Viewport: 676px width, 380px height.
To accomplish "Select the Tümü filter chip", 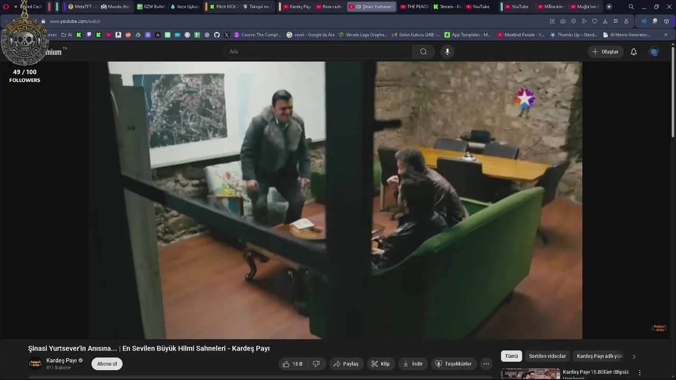I will coord(511,356).
